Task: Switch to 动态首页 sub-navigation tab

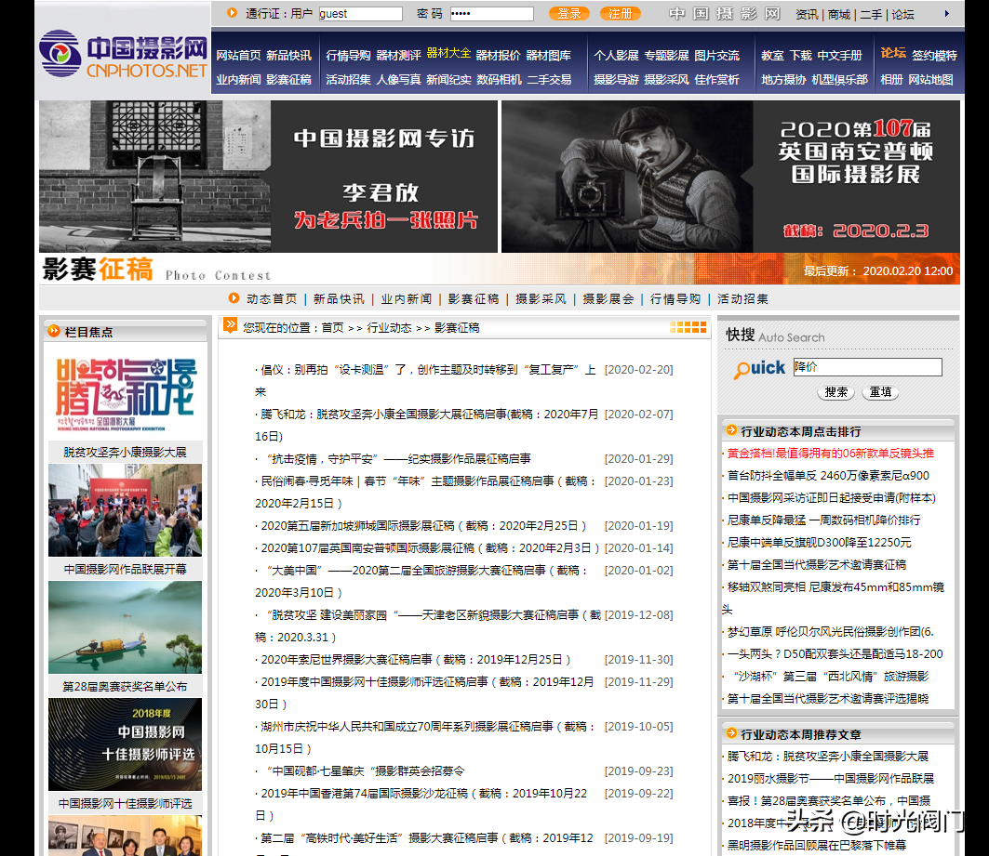Action: [272, 298]
